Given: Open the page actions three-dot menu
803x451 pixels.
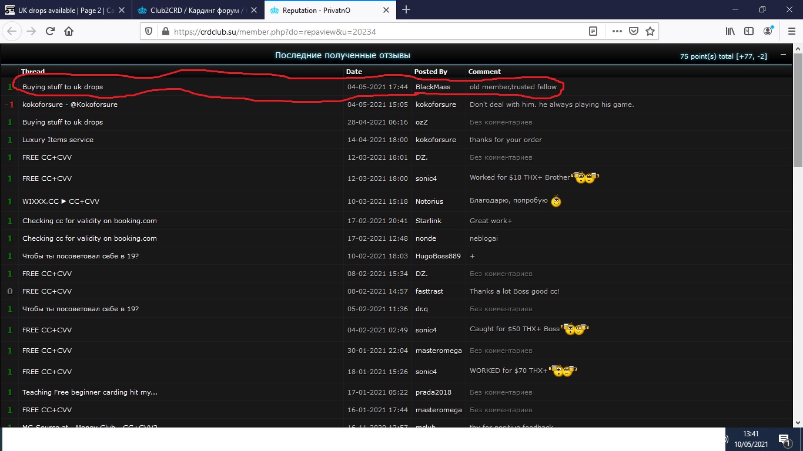Looking at the screenshot, I should coord(617,32).
